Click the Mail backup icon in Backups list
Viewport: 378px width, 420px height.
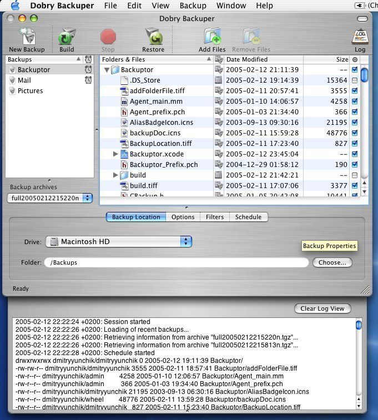[12, 80]
